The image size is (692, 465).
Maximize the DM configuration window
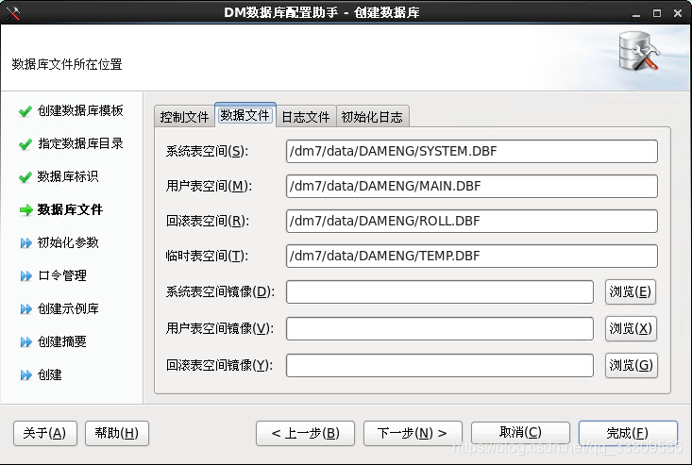657,13
